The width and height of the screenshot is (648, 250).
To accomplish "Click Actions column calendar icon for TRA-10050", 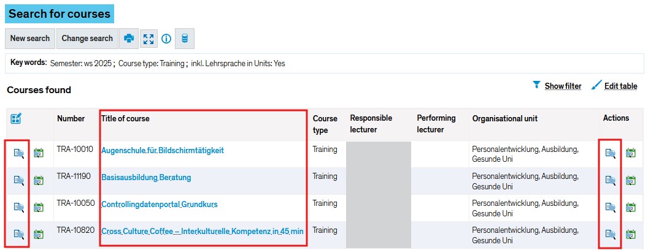I will [630, 207].
